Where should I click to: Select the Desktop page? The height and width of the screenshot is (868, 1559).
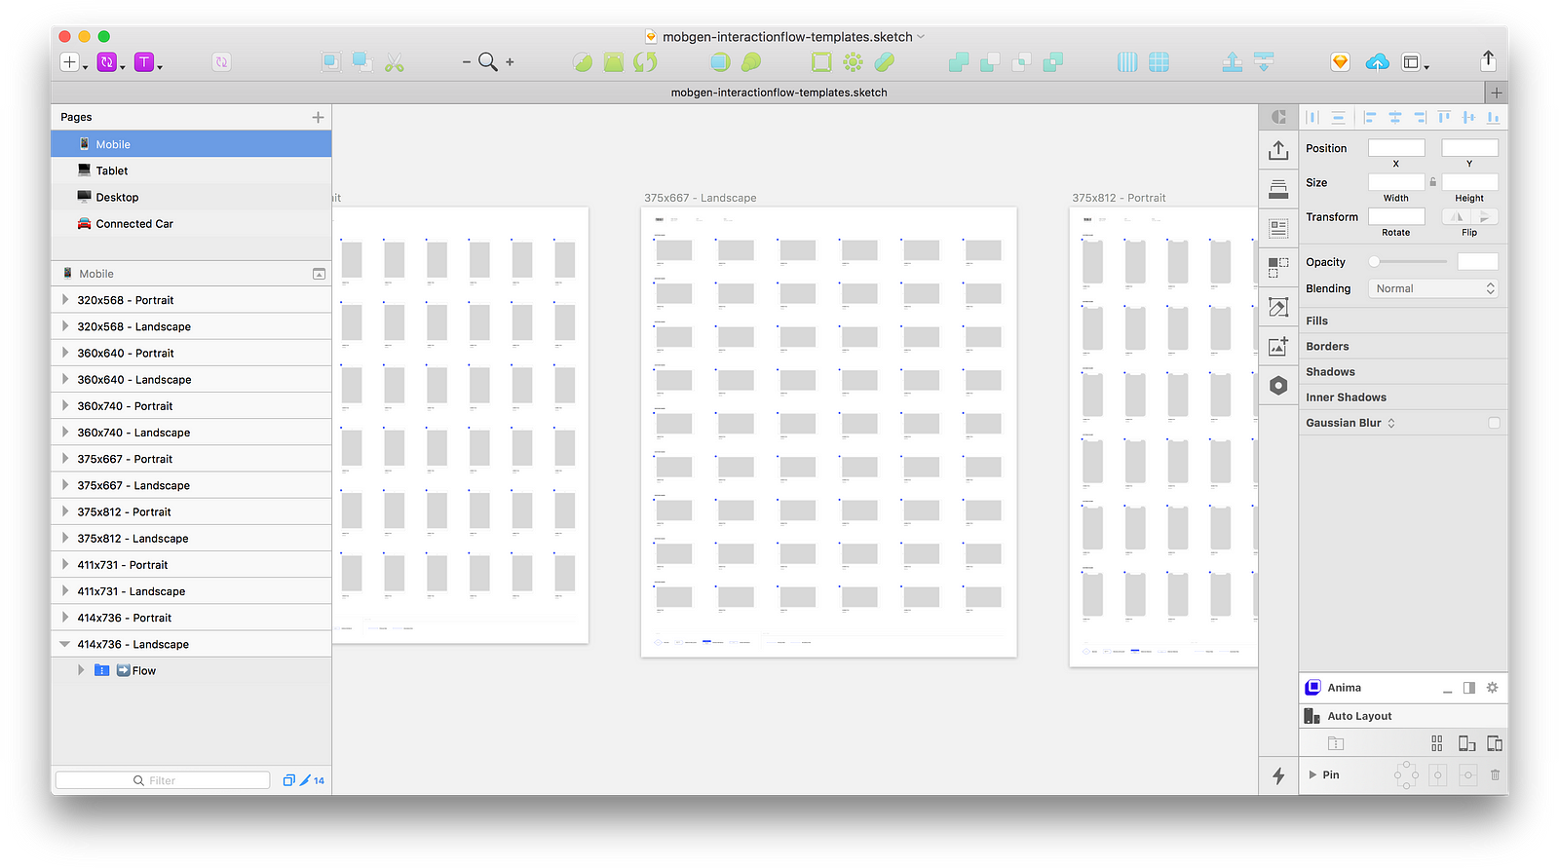click(x=191, y=197)
